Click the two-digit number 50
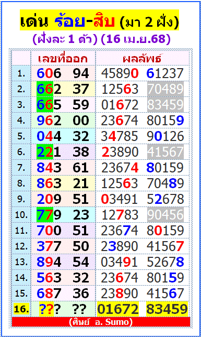Viewport: 201px width, 337px height. point(81,246)
